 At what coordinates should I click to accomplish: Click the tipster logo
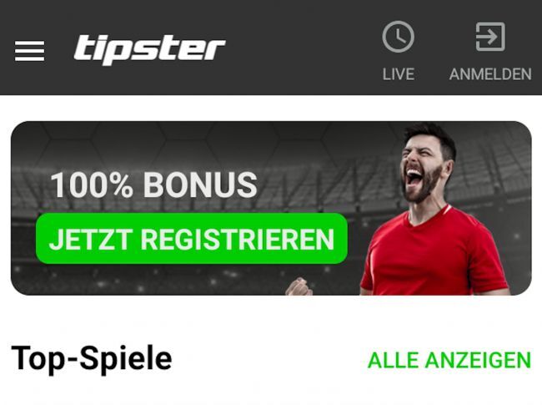coord(149,49)
